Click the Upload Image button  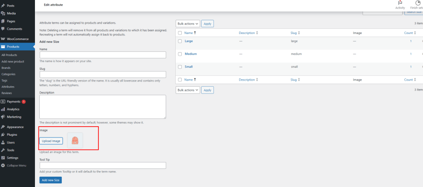[51, 141]
